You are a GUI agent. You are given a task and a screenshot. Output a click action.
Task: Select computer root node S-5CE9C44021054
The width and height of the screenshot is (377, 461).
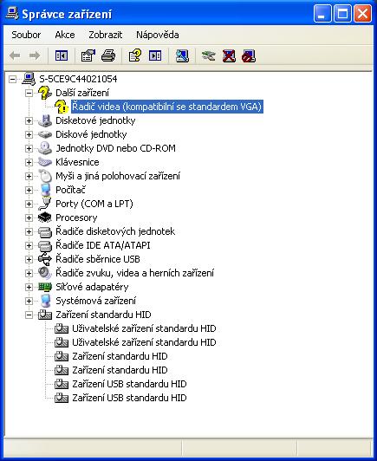coord(78,79)
